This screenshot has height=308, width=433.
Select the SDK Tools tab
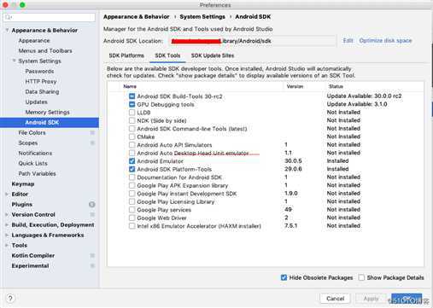point(167,55)
